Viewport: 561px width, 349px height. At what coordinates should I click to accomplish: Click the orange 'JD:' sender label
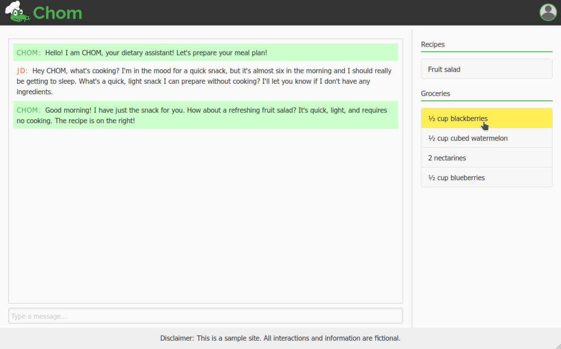coord(22,71)
